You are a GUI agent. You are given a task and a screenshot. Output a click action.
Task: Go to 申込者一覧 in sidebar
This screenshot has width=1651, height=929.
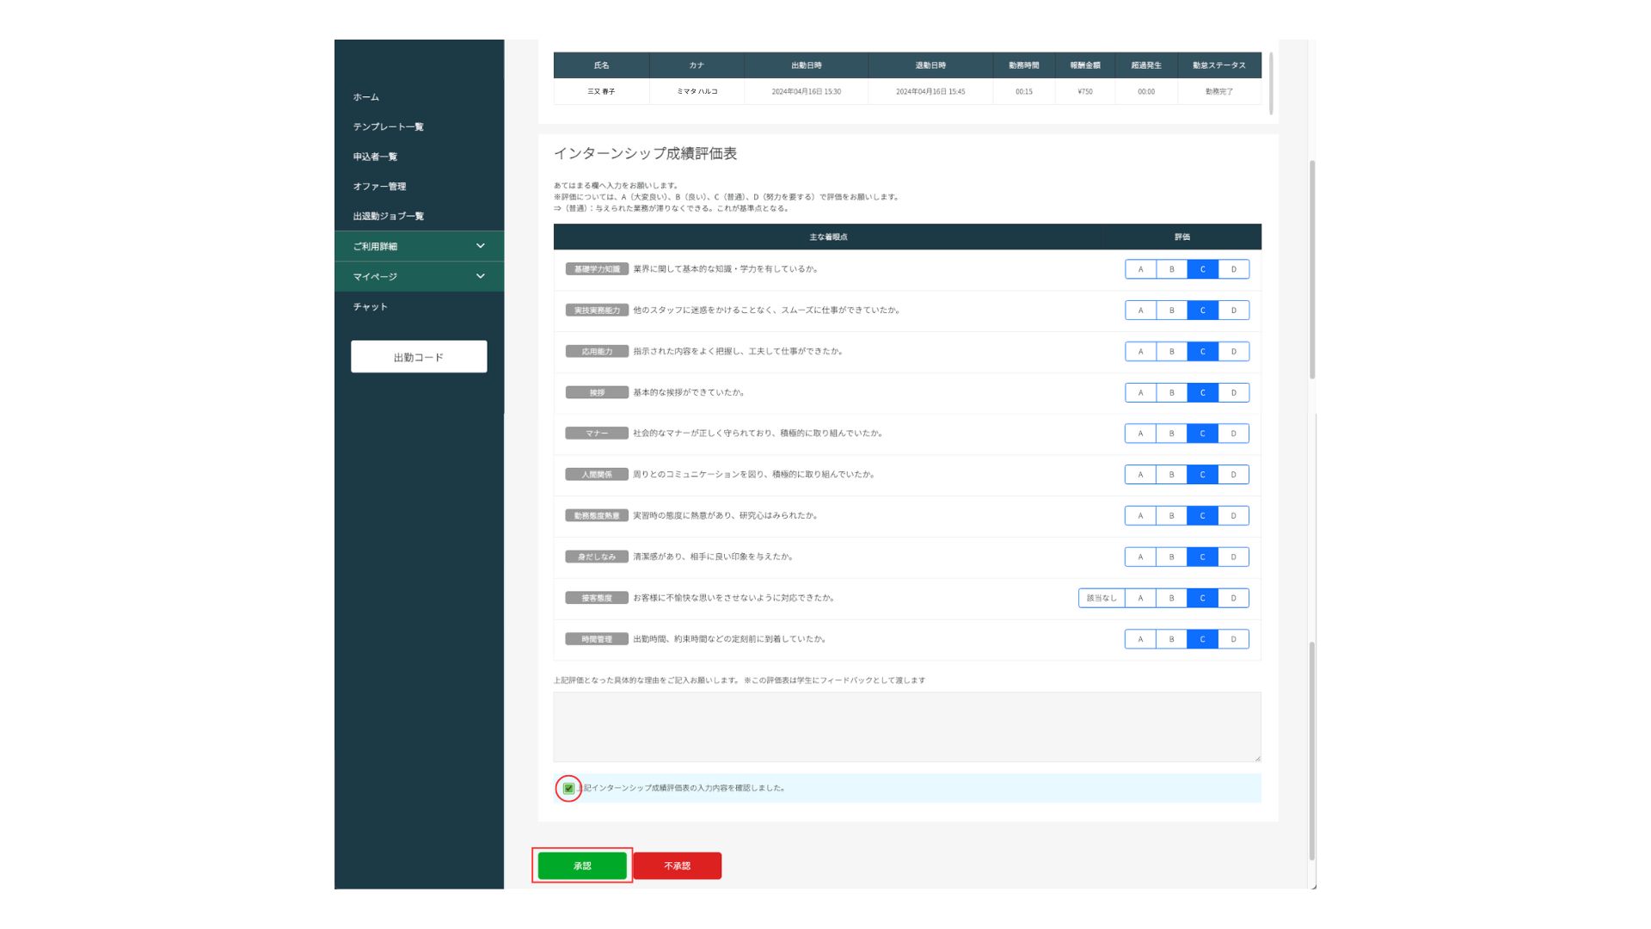(375, 157)
